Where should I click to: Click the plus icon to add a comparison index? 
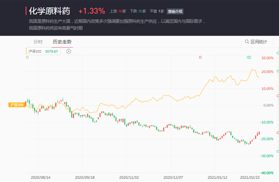(x=68, y=51)
